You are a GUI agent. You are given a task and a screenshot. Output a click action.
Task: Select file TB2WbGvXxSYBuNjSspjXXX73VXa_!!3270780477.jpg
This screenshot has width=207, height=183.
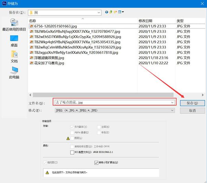[x=77, y=31]
